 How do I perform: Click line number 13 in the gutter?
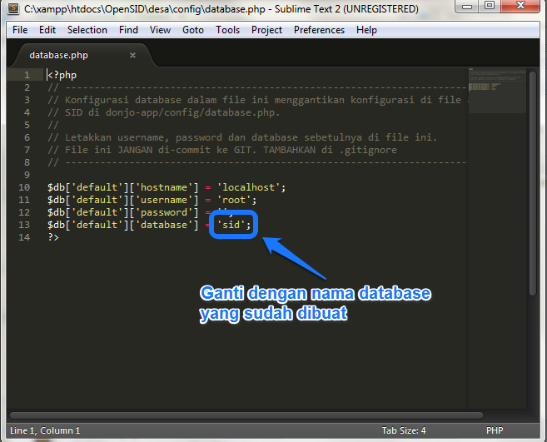tap(24, 225)
